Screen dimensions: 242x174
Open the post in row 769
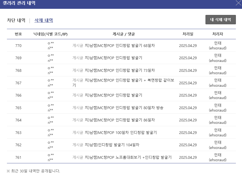114,58
